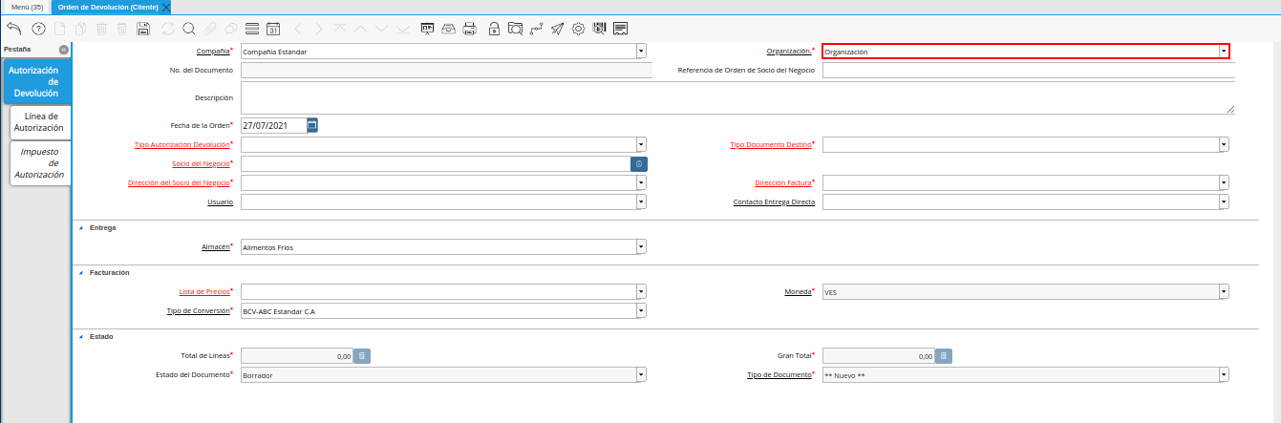
Task: Click the Fecha de la Orden date field
Action: 273,125
